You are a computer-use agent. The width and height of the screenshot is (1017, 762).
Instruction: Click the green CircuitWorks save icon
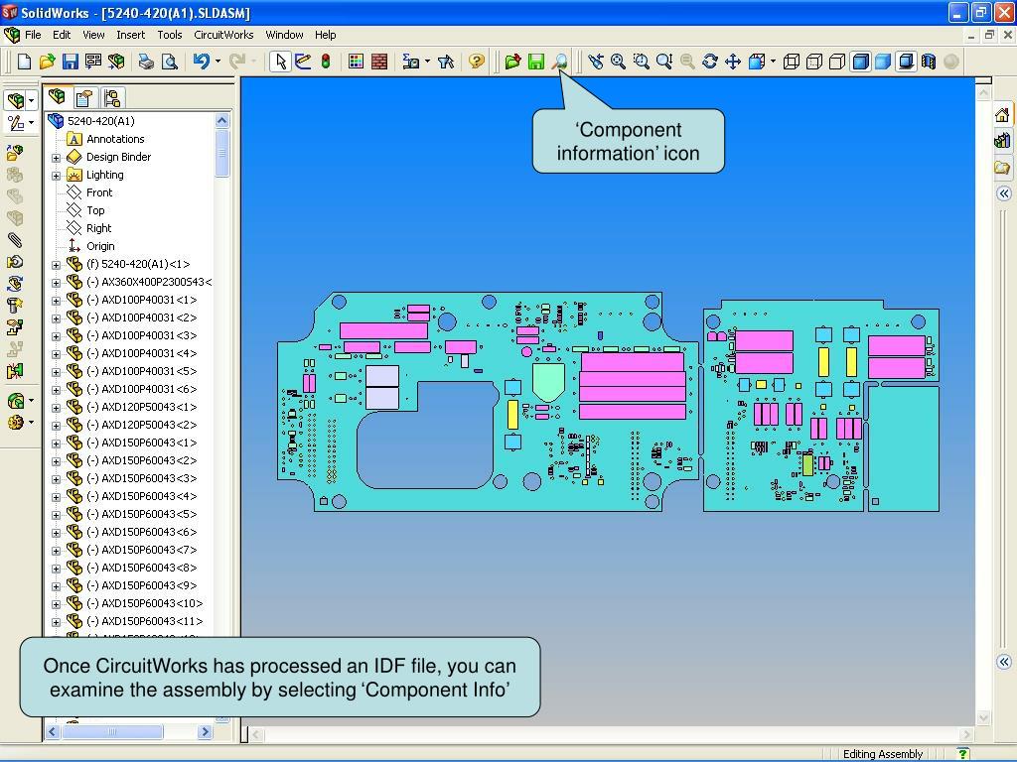535,62
